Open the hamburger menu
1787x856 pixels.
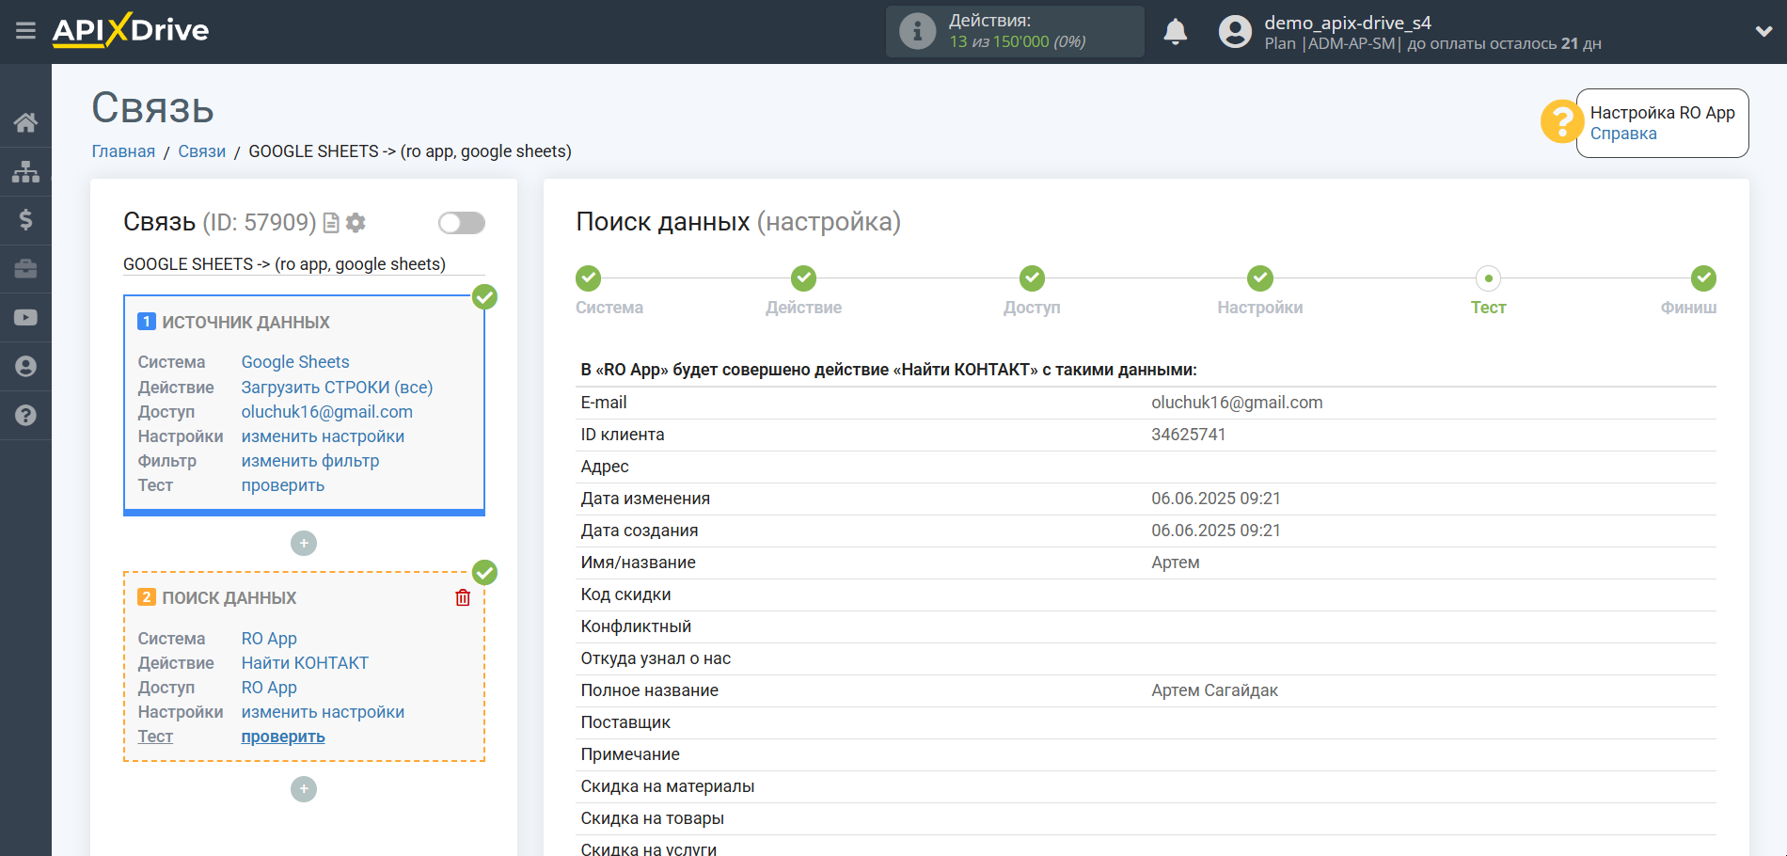(25, 31)
